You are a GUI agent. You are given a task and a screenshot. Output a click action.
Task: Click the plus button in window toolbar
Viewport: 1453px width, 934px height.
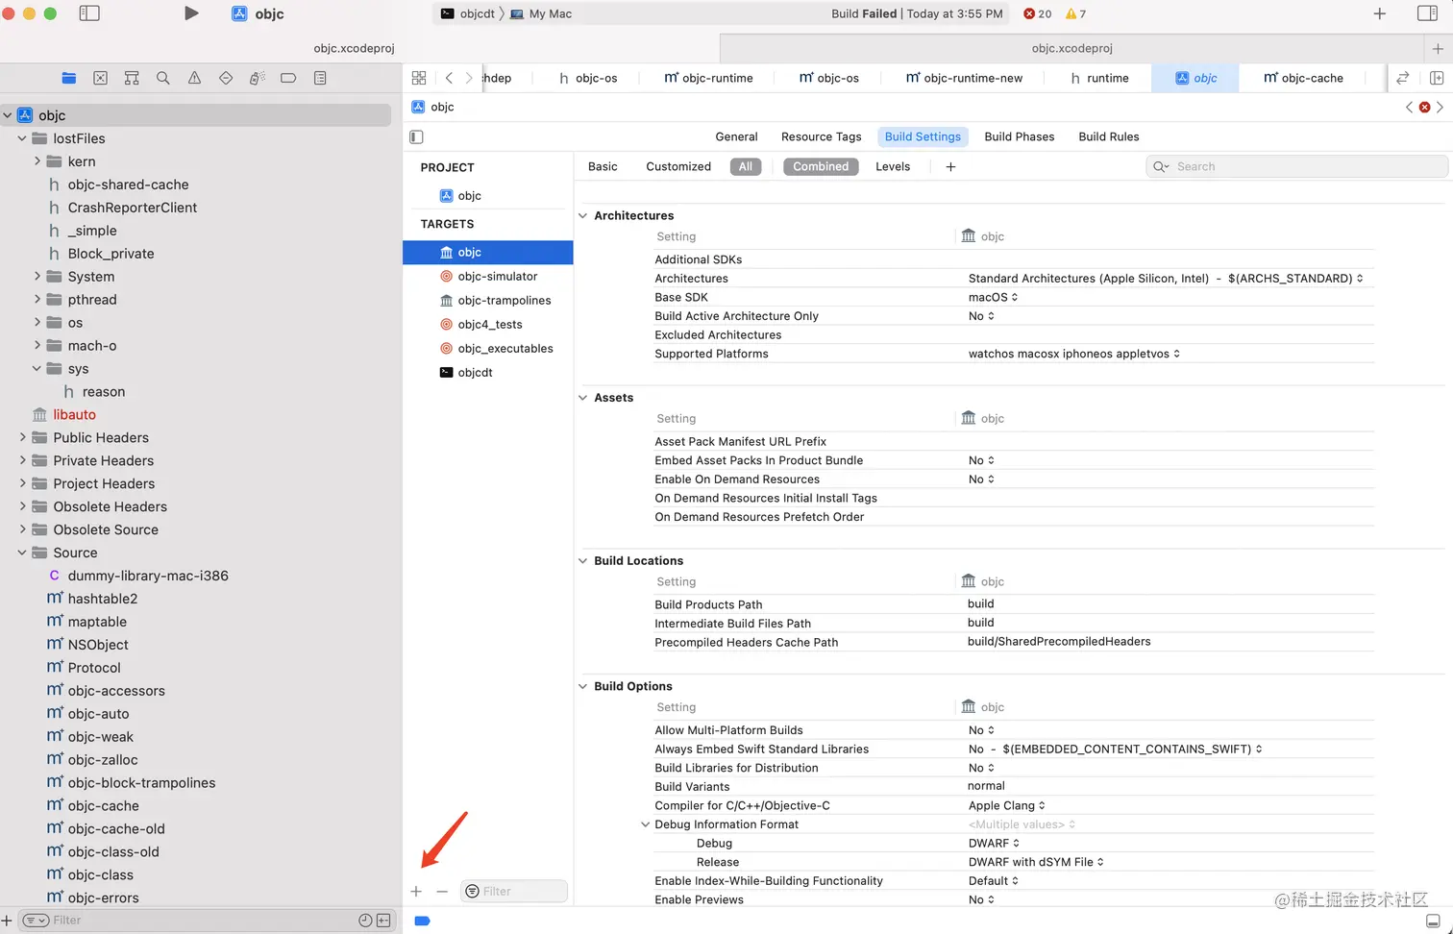tap(1380, 13)
